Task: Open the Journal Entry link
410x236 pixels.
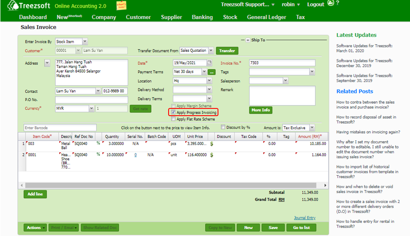Action: pyautogui.click(x=304, y=218)
